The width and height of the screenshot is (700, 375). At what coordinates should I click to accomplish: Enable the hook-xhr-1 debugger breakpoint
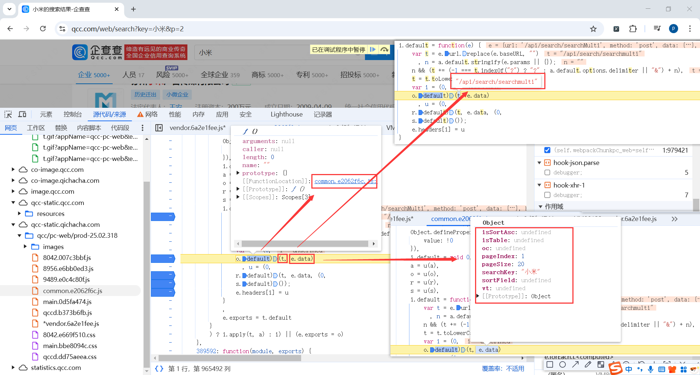click(x=547, y=195)
